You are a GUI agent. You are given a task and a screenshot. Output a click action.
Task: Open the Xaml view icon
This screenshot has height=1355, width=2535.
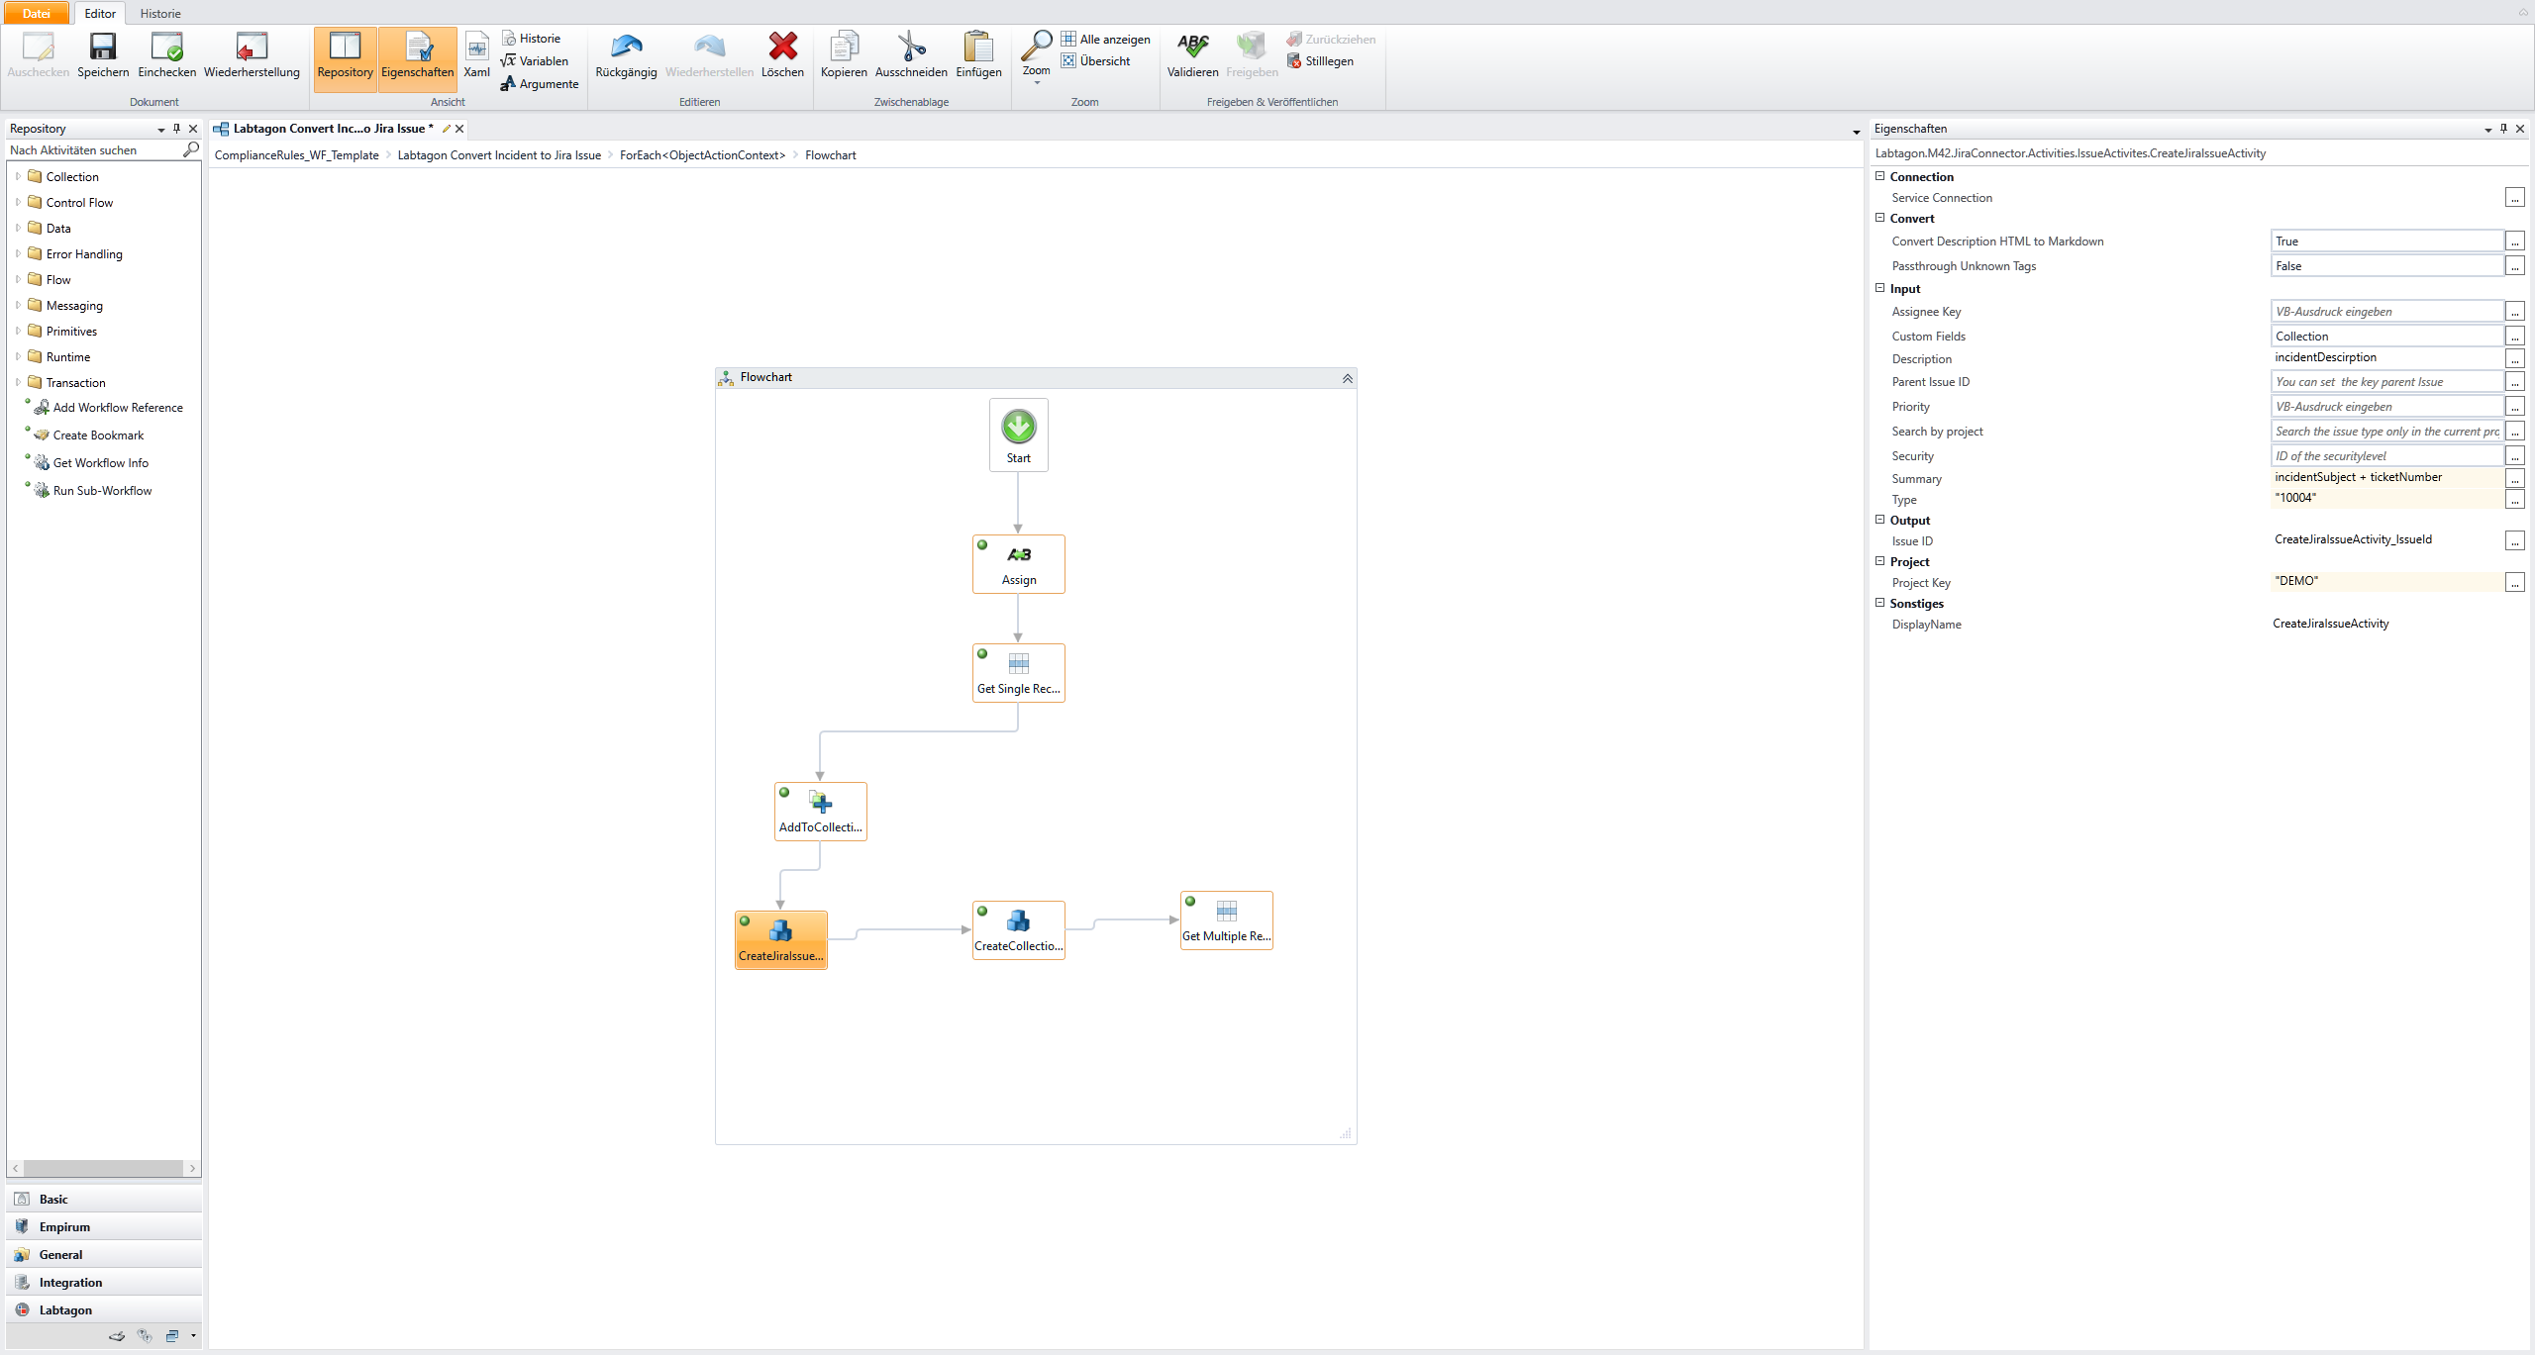point(476,47)
